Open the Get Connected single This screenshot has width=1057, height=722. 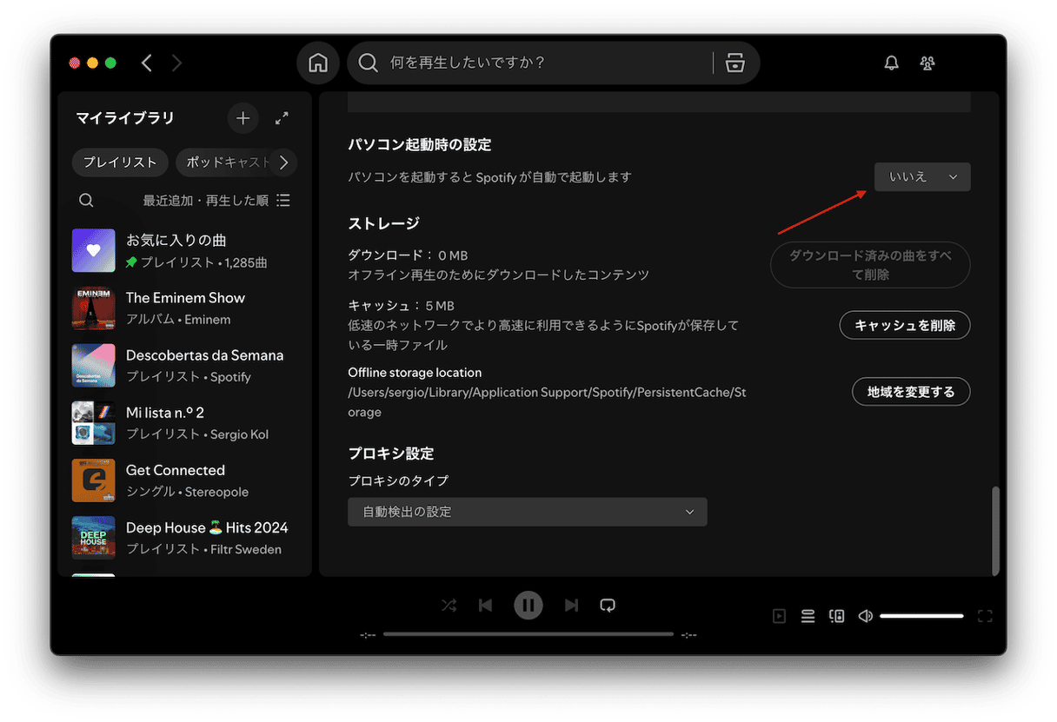(184, 480)
